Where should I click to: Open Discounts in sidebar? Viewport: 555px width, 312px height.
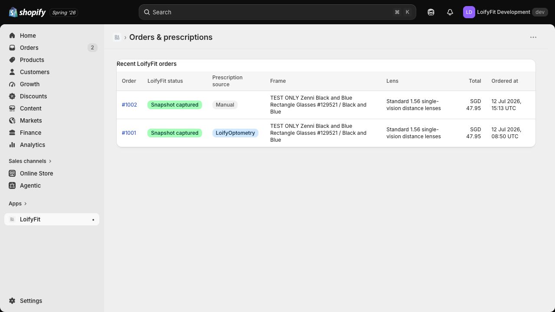point(52,96)
